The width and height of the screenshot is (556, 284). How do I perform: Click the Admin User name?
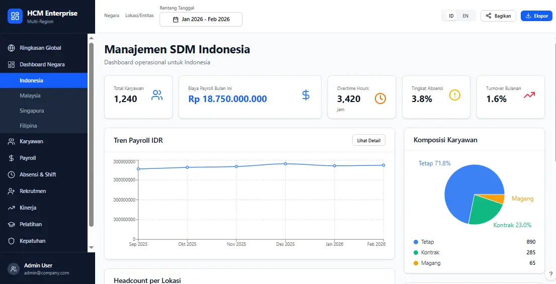(x=38, y=265)
